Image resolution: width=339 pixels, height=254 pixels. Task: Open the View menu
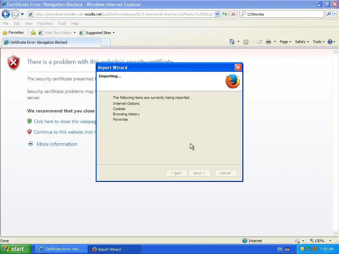pyautogui.click(x=28, y=23)
